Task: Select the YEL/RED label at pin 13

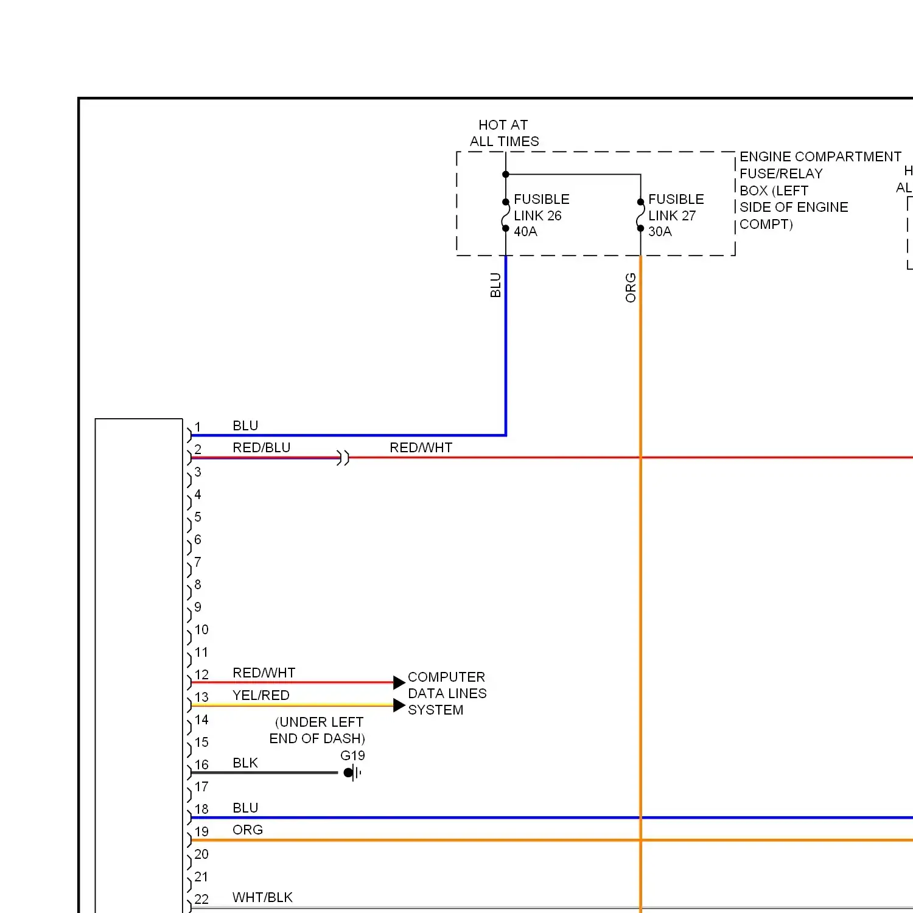Action: pos(261,695)
